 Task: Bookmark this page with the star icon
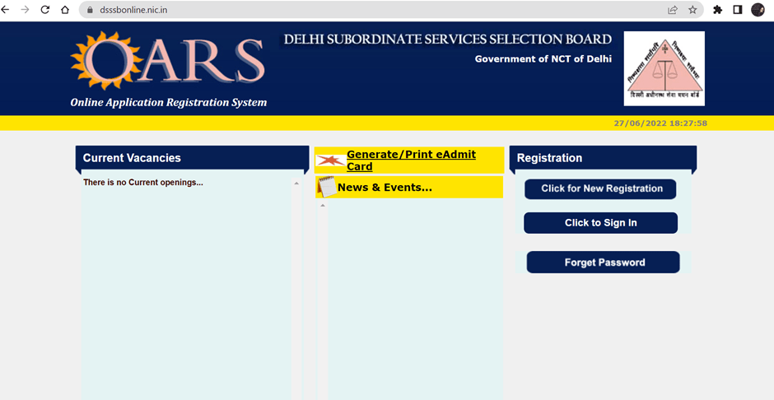[x=692, y=10]
